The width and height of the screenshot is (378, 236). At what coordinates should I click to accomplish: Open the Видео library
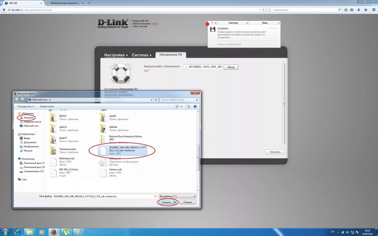(x=27, y=138)
